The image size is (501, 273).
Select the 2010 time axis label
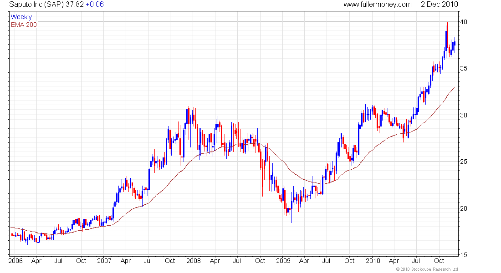point(372,261)
